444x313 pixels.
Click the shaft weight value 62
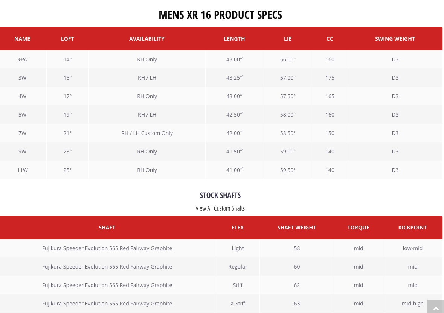click(x=297, y=285)
